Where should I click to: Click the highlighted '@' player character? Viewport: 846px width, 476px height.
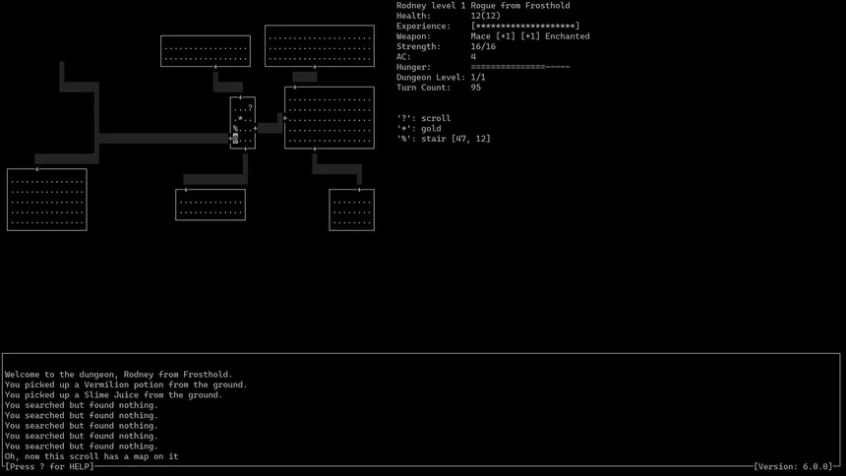(x=235, y=139)
